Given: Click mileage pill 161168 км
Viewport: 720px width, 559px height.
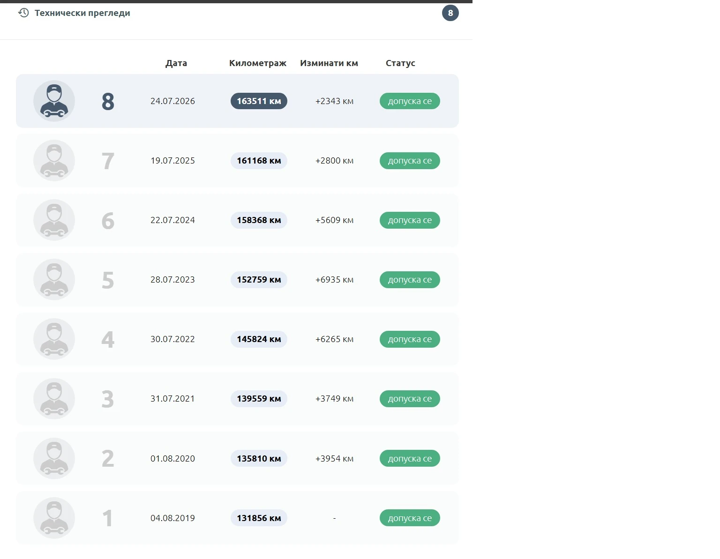Looking at the screenshot, I should coord(259,160).
